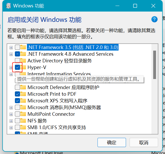Expand the Hyper-V tree node

(11, 68)
